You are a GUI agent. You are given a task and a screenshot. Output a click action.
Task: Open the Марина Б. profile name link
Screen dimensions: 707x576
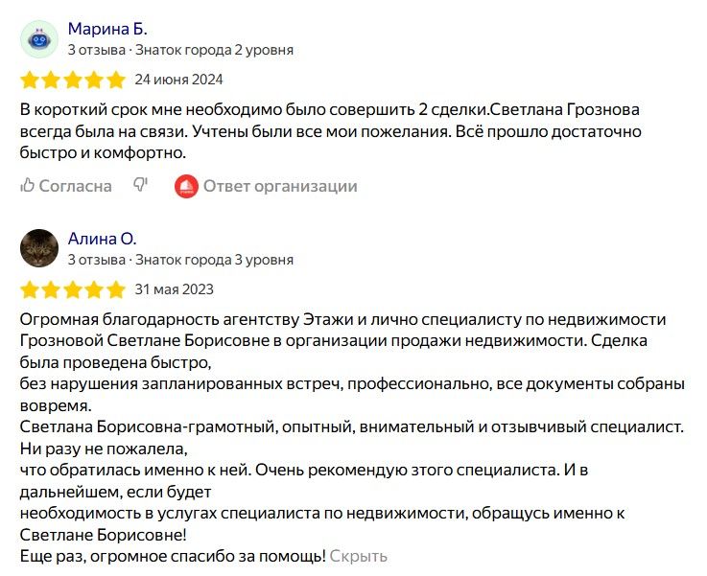click(107, 29)
